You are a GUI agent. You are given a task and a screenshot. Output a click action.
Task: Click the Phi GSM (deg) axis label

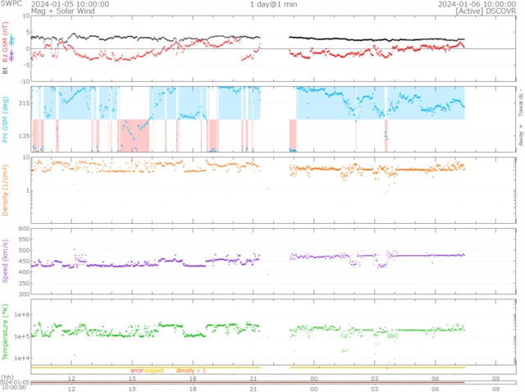point(6,120)
